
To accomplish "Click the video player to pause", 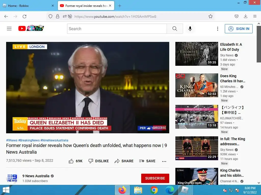I will [x=88, y=87].
